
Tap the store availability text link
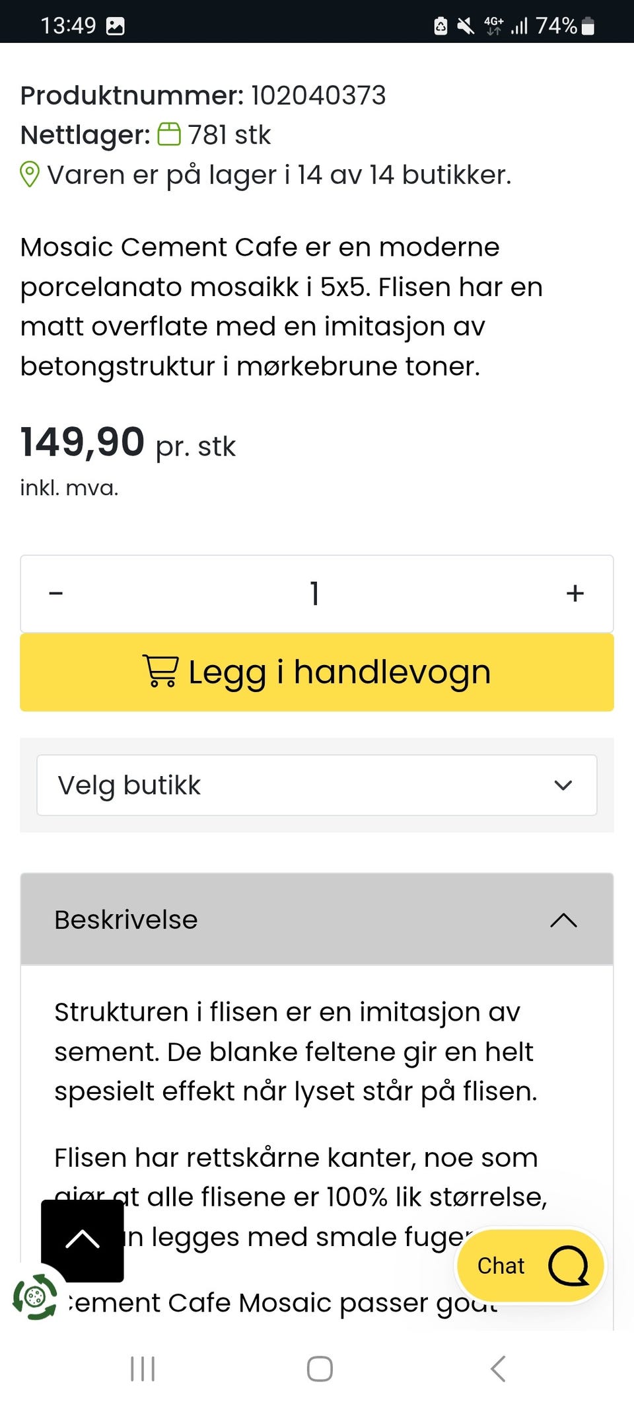click(279, 175)
